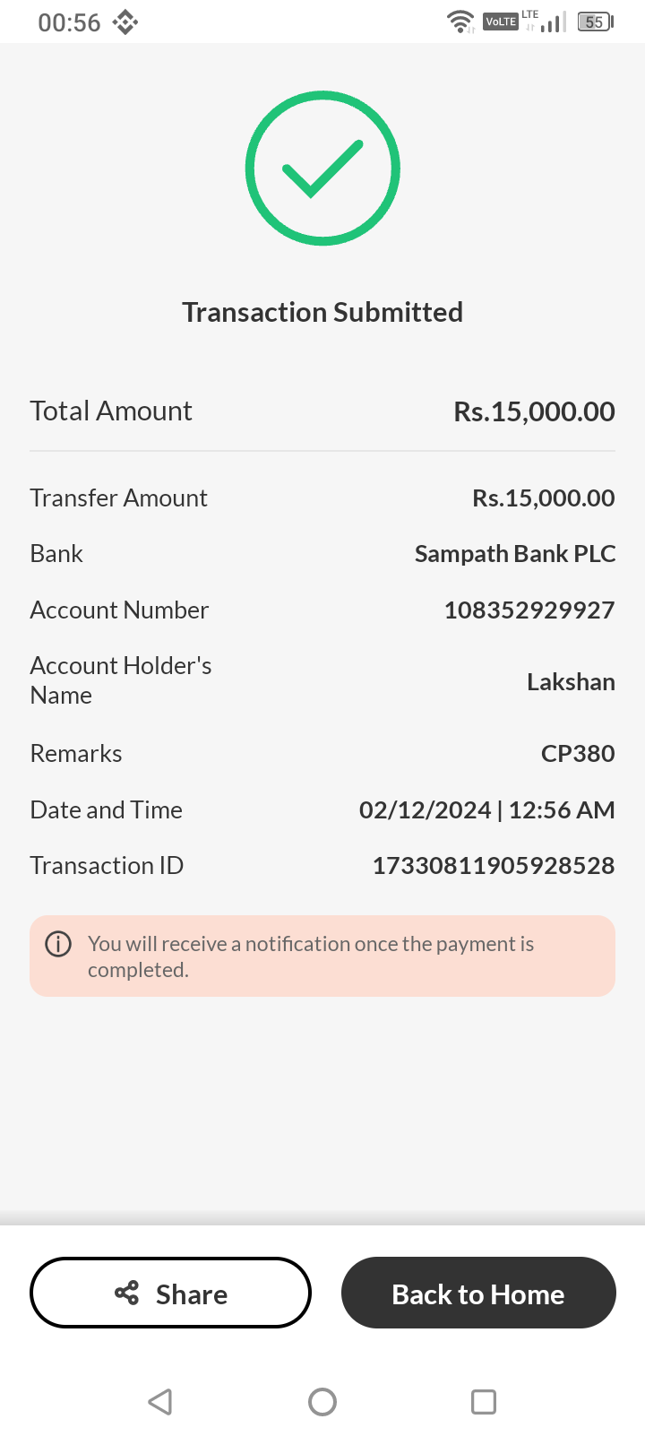Tap the account number 108352929927

tap(529, 610)
